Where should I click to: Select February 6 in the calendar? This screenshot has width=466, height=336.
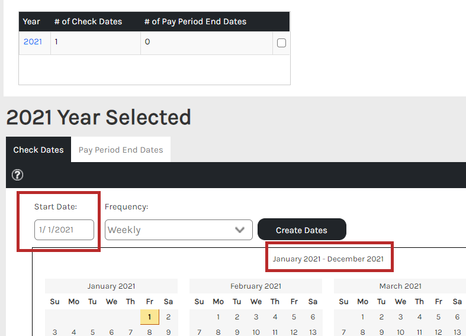313,317
